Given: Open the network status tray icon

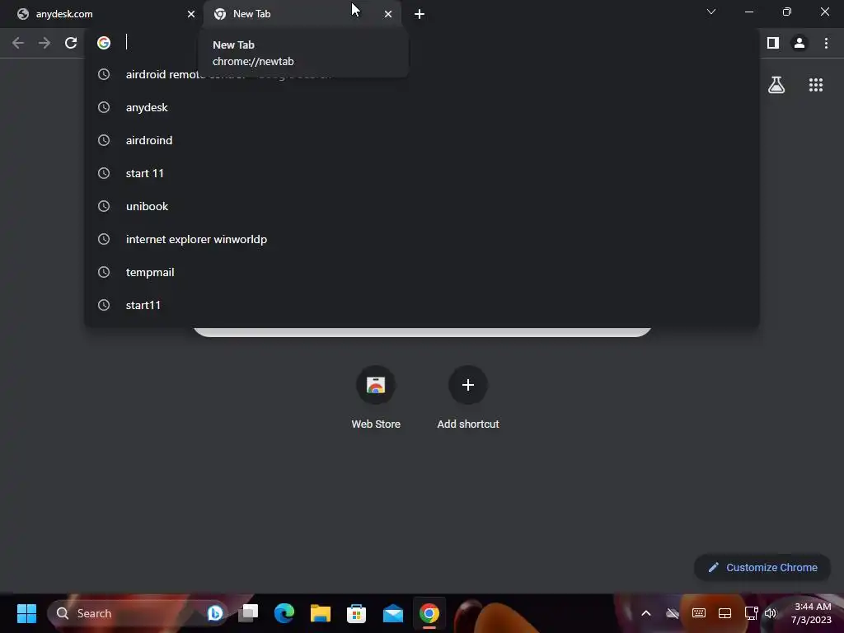Looking at the screenshot, I should 751,613.
